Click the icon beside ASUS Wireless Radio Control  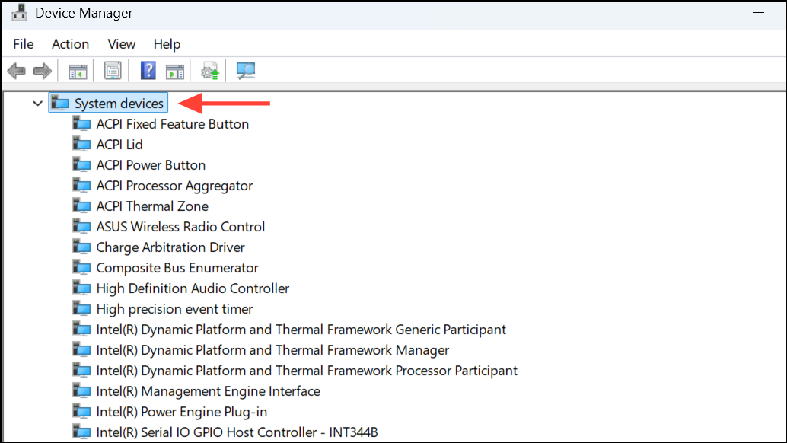coord(81,226)
